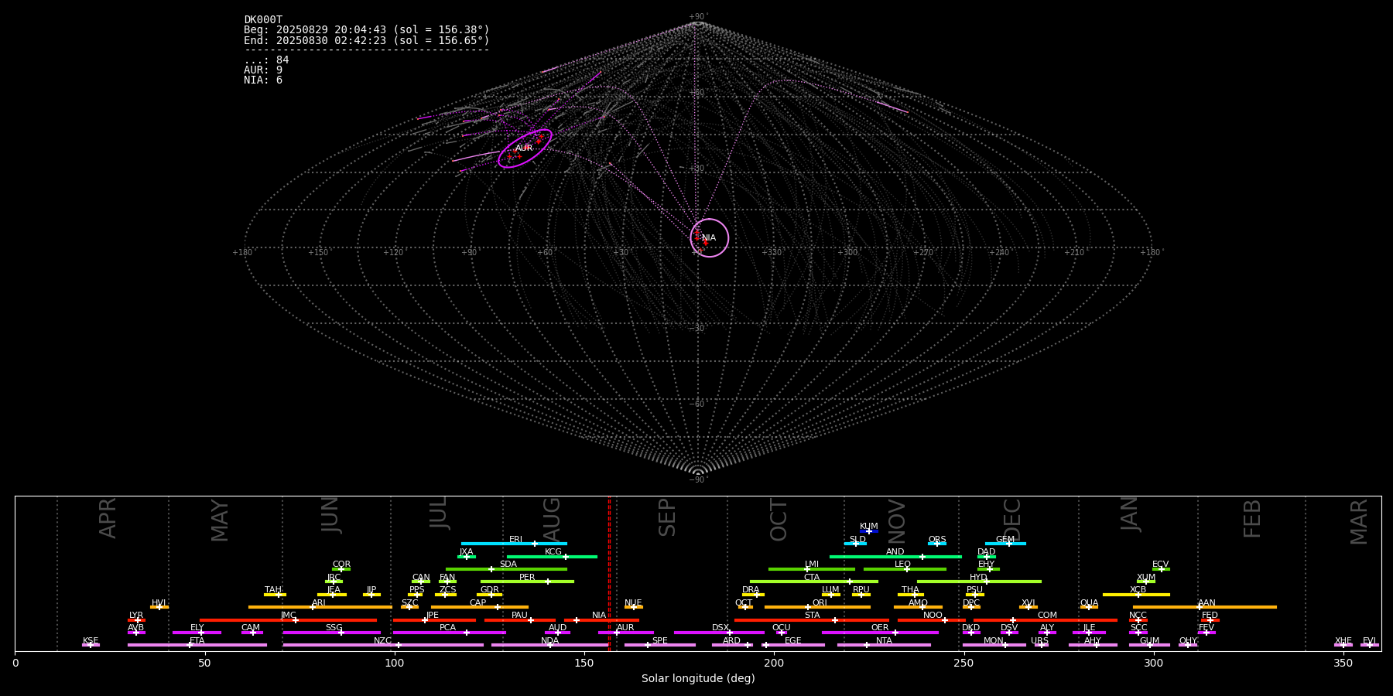
Task: Click the 150 tick on solar longitude axis
Action: click(584, 664)
